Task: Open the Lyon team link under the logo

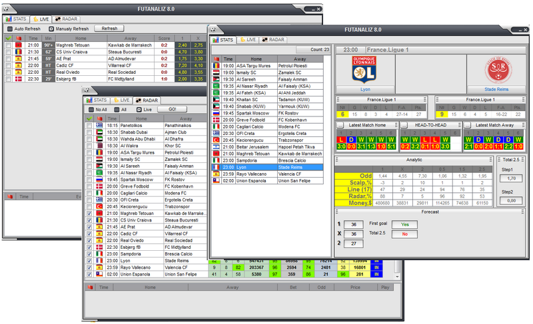Action: pyautogui.click(x=365, y=90)
